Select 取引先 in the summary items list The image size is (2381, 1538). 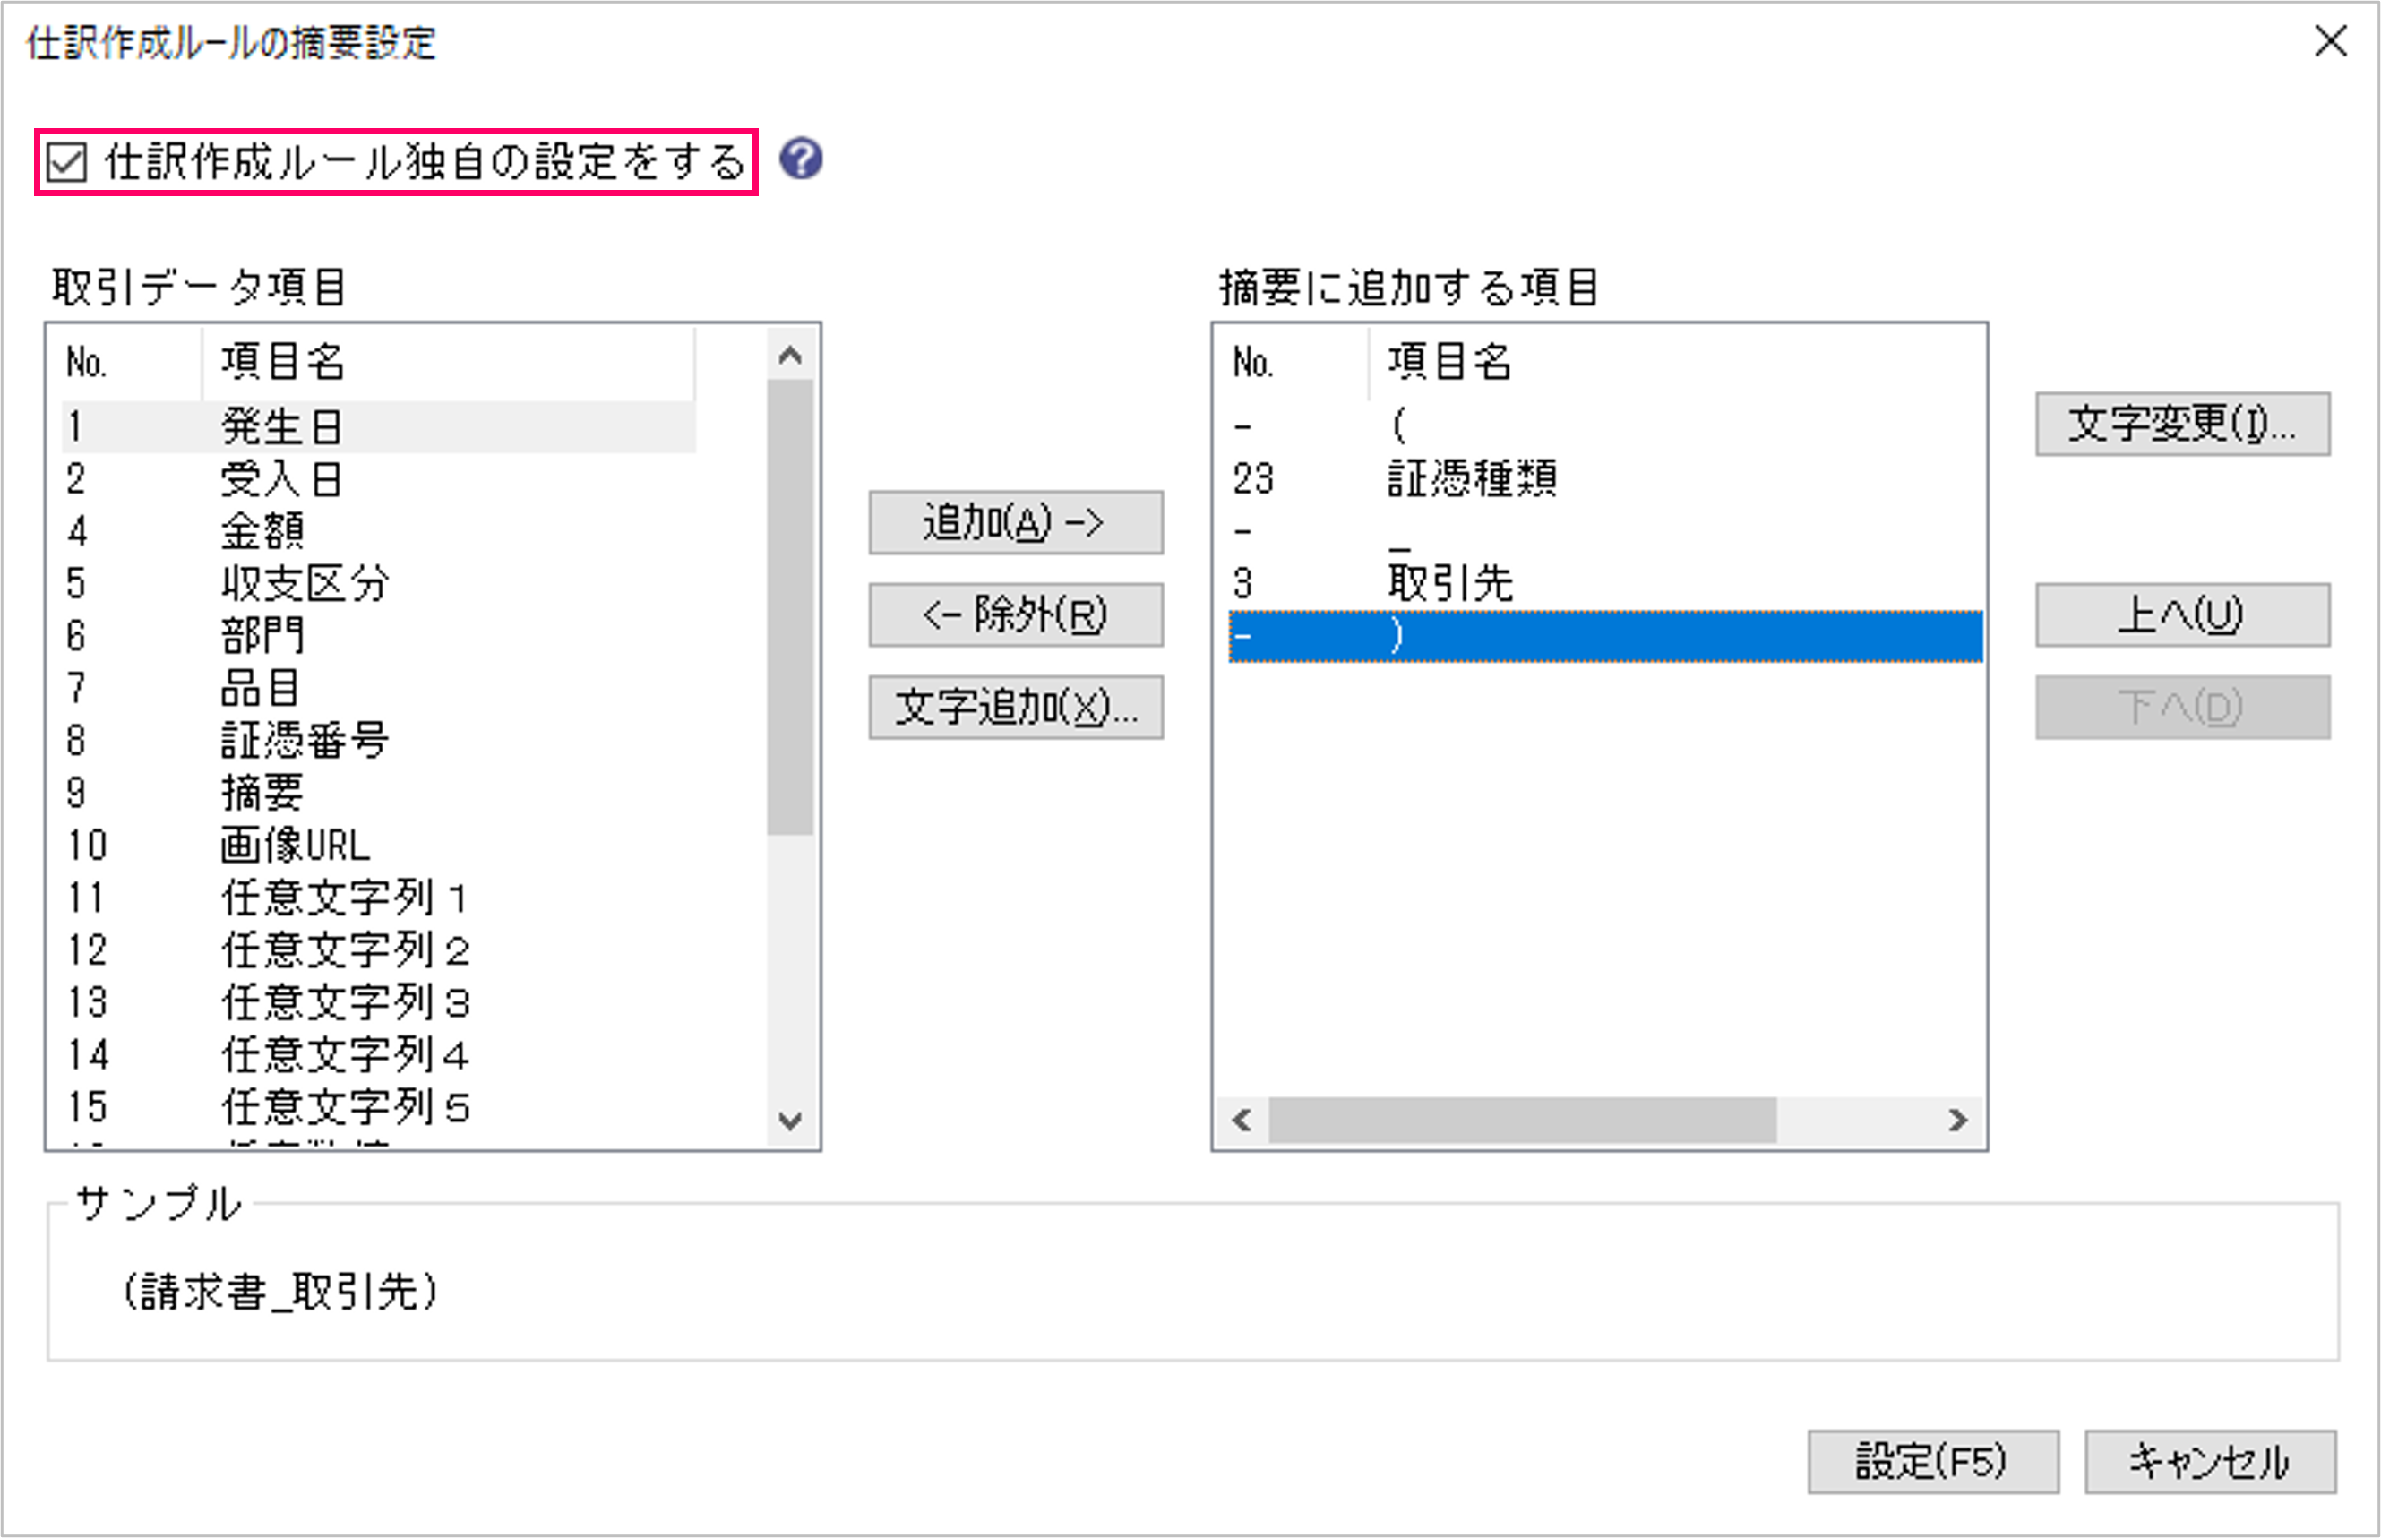1450,583
